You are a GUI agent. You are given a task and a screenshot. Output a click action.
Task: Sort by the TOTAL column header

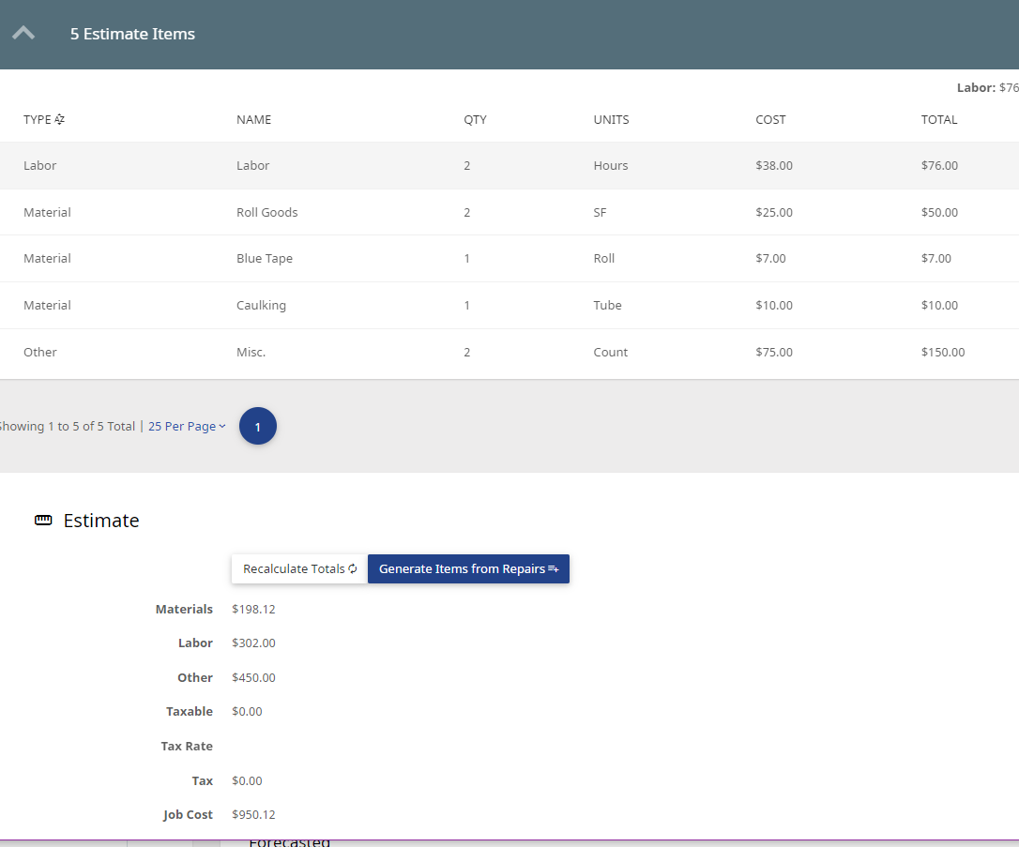939,119
